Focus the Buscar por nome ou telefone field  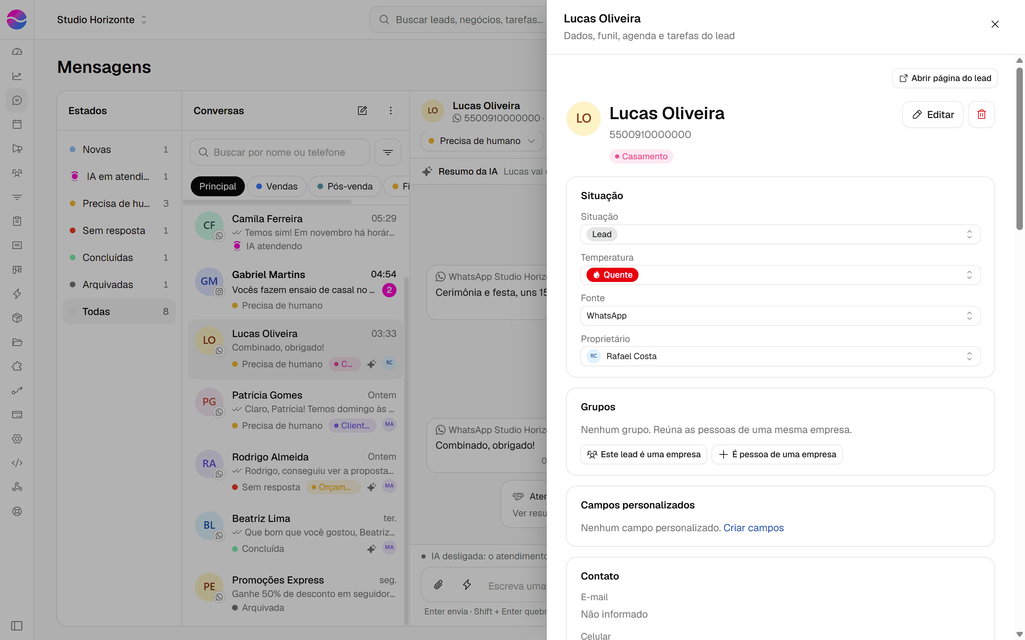click(280, 153)
